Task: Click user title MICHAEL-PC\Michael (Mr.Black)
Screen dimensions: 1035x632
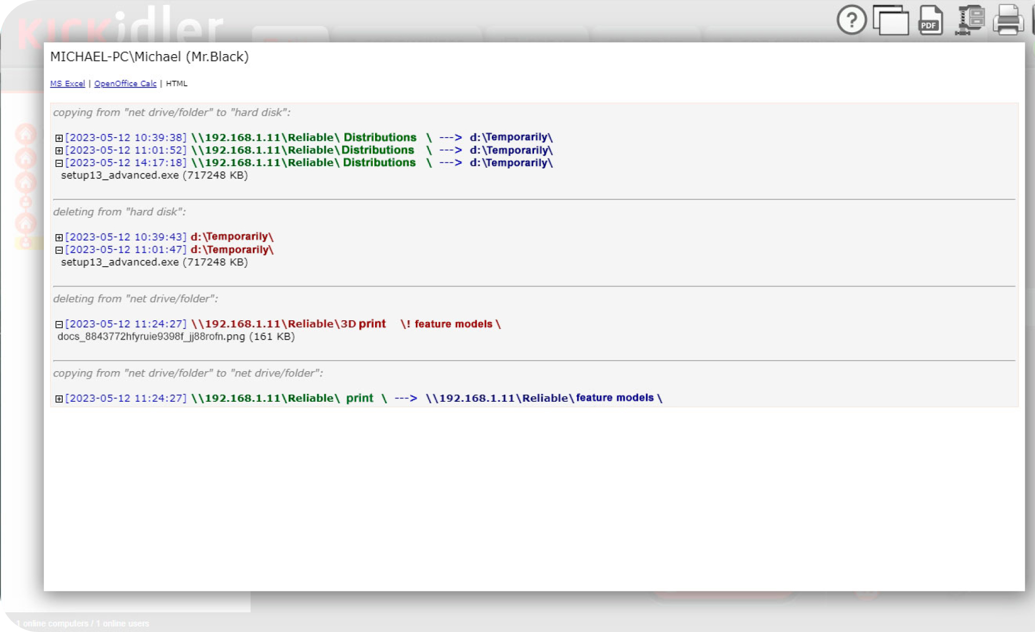Action: (x=149, y=57)
